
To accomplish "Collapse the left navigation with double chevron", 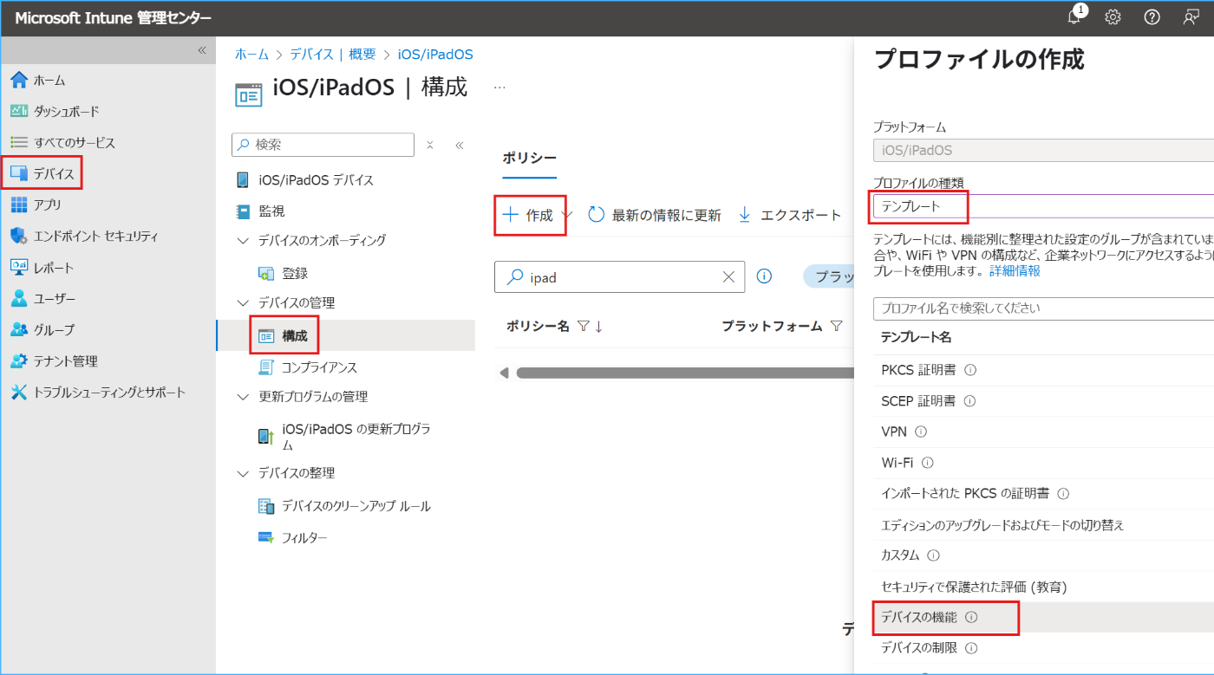I will point(202,50).
